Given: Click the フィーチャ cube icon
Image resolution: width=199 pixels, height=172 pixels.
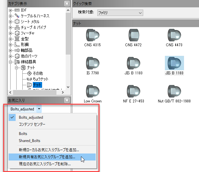Looking at the screenshot, I should [x=17, y=33].
